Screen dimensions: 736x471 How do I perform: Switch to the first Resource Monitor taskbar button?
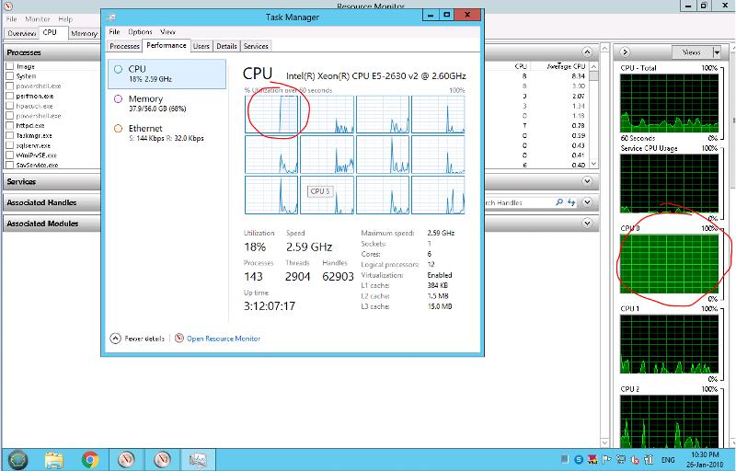coord(126,460)
